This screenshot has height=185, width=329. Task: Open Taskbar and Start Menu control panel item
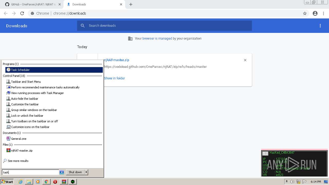[x=26, y=82]
